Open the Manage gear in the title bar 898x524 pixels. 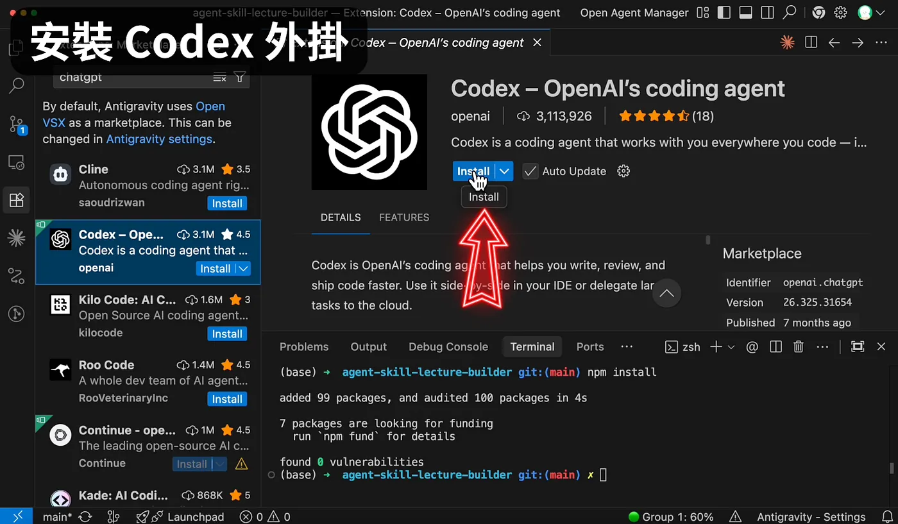click(x=841, y=13)
